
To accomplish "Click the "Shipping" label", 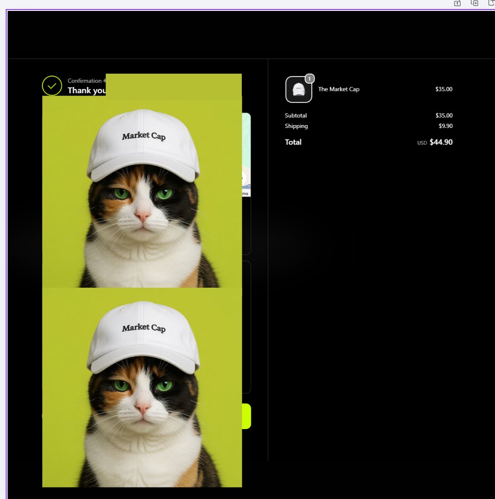I will (296, 126).
